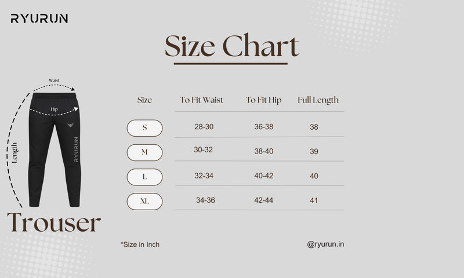Pick the XL size pill

[x=145, y=202]
